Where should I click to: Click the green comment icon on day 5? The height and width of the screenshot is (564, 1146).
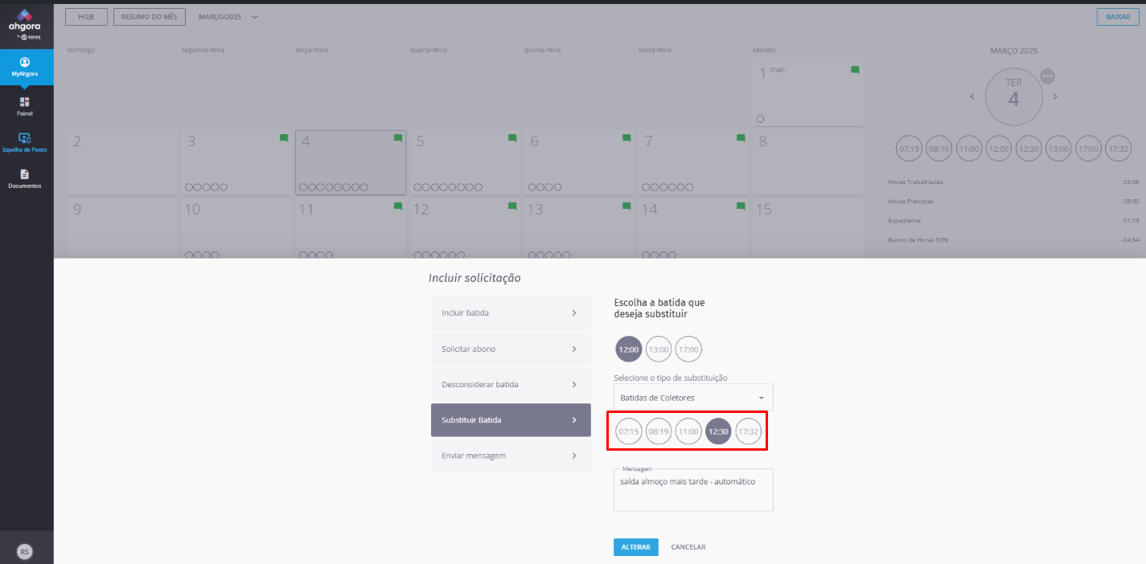coord(512,138)
